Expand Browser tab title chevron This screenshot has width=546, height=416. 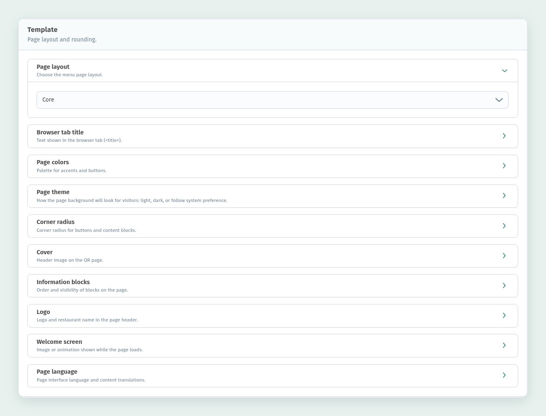click(x=504, y=136)
